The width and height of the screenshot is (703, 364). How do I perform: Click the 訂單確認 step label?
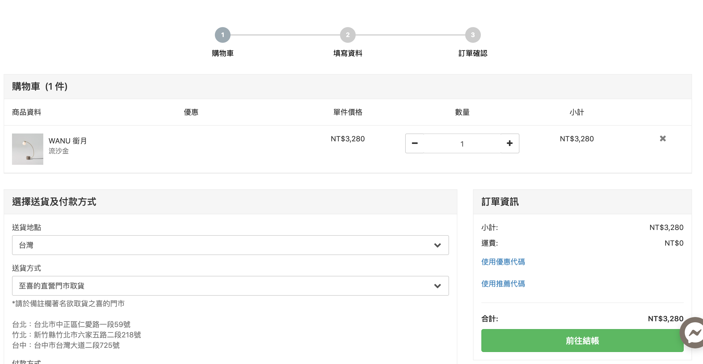[x=473, y=53]
